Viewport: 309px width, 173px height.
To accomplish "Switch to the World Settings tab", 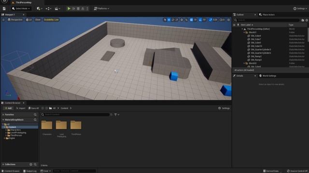I will tap(267, 76).
